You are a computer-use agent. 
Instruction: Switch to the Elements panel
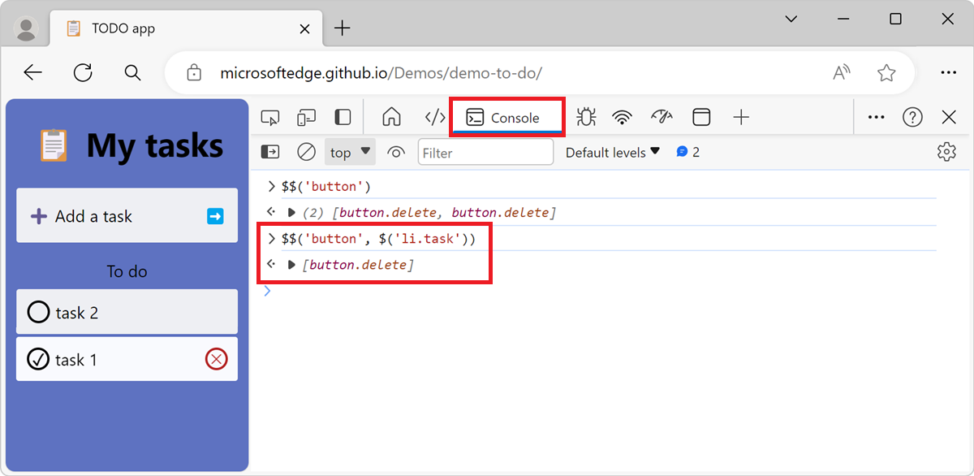433,116
